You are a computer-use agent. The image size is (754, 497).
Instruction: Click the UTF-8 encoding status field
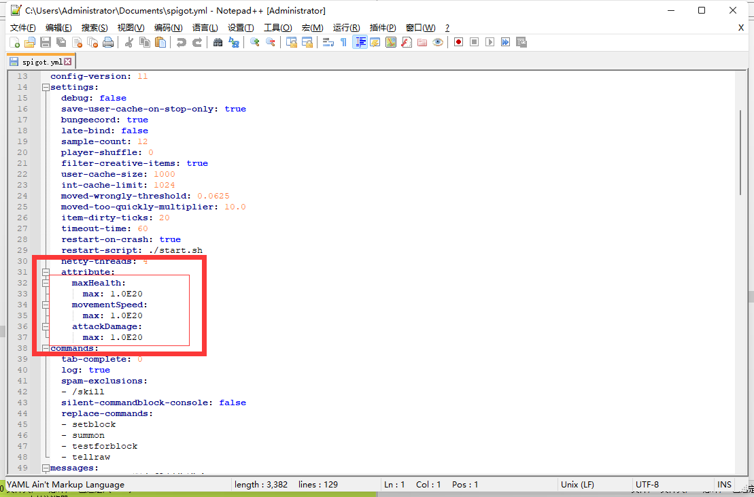click(x=647, y=485)
